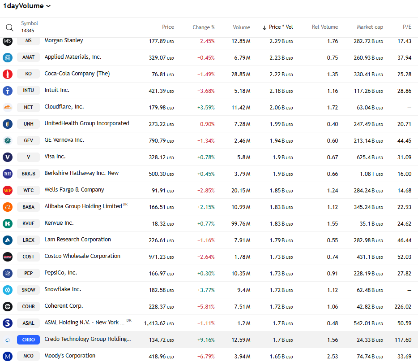Select the LRCX ticker badge
Screen dimensions: 418x362
[x=28, y=240]
